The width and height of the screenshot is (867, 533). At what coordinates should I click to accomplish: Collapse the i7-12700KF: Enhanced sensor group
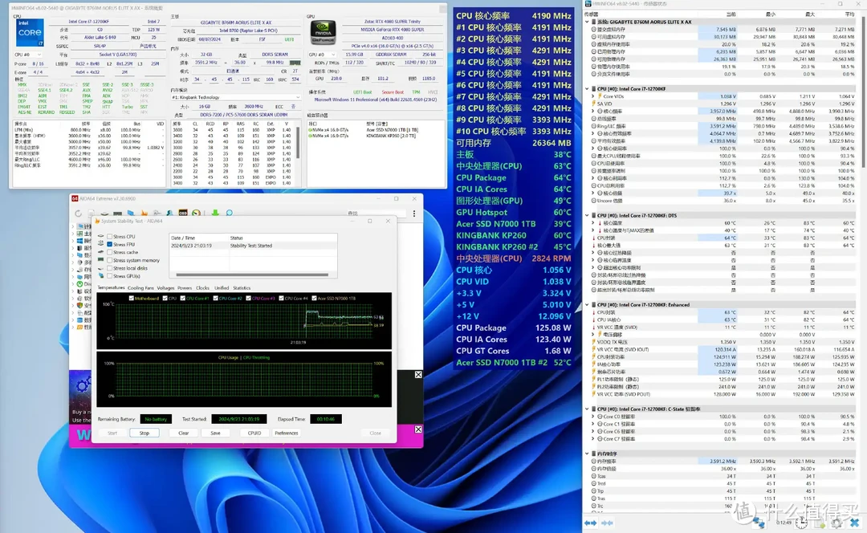[587, 305]
